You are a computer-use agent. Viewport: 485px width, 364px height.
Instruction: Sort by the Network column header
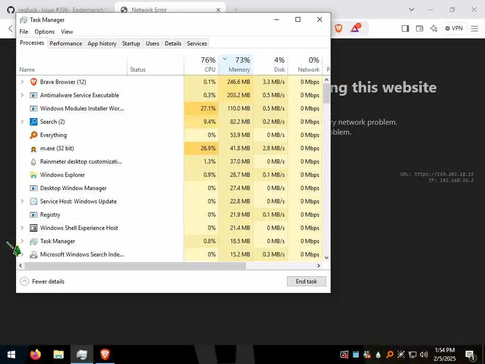click(305, 64)
